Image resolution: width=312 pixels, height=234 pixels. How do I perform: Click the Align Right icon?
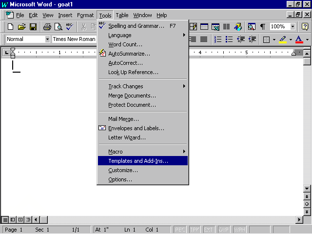(x=193, y=39)
